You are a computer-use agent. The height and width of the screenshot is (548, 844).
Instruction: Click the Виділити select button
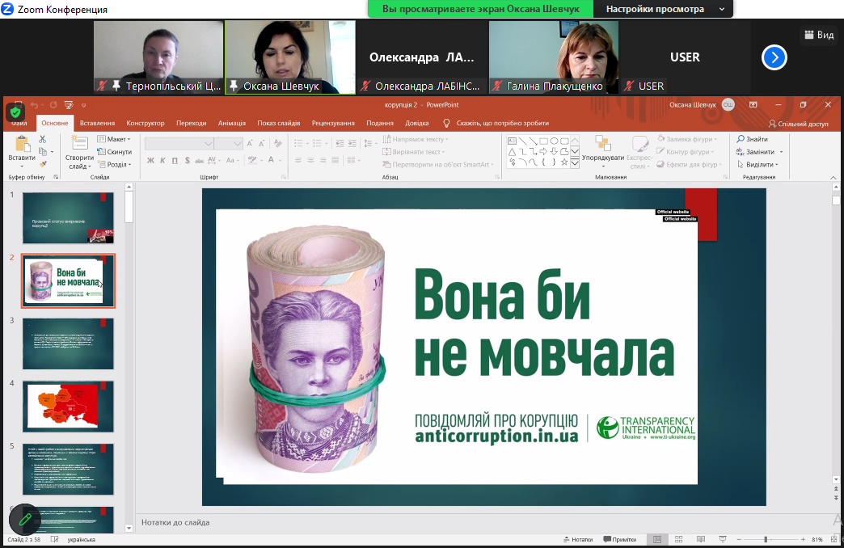point(757,164)
